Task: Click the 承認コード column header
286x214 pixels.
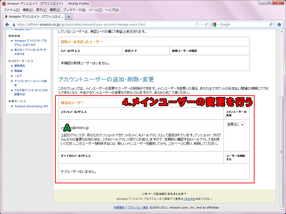Action: (x=131, y=51)
